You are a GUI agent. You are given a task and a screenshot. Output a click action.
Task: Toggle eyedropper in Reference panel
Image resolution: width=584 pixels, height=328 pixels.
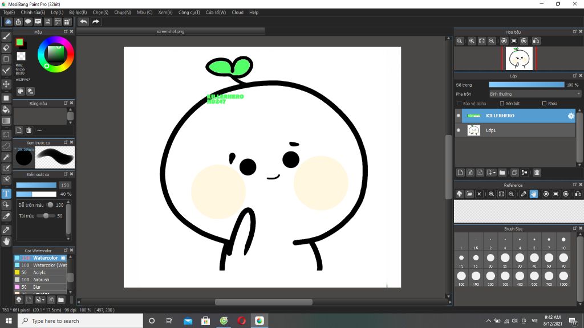524,194
